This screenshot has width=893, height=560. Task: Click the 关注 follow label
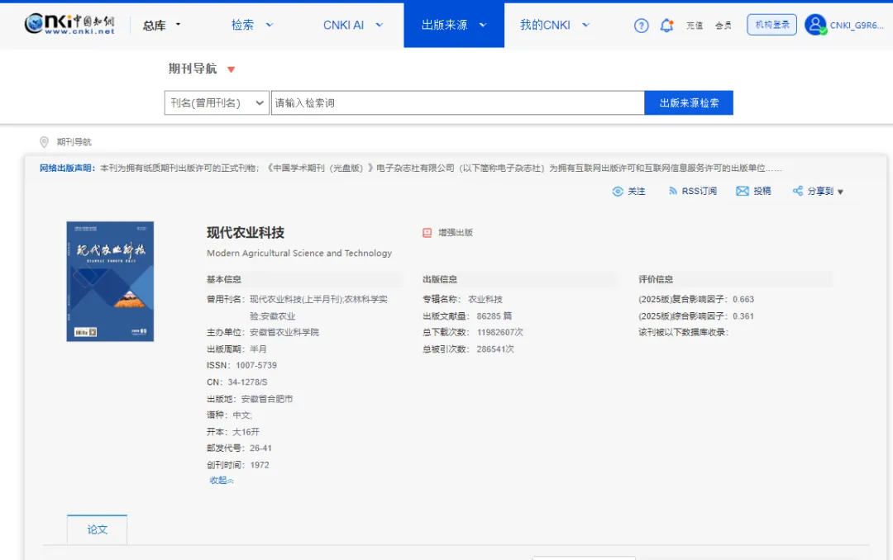pos(636,192)
